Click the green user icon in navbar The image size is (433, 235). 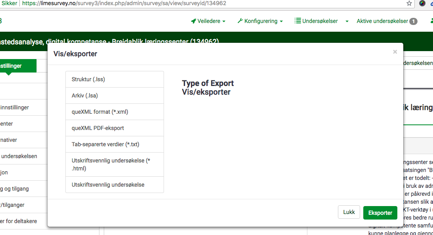[x=431, y=21]
